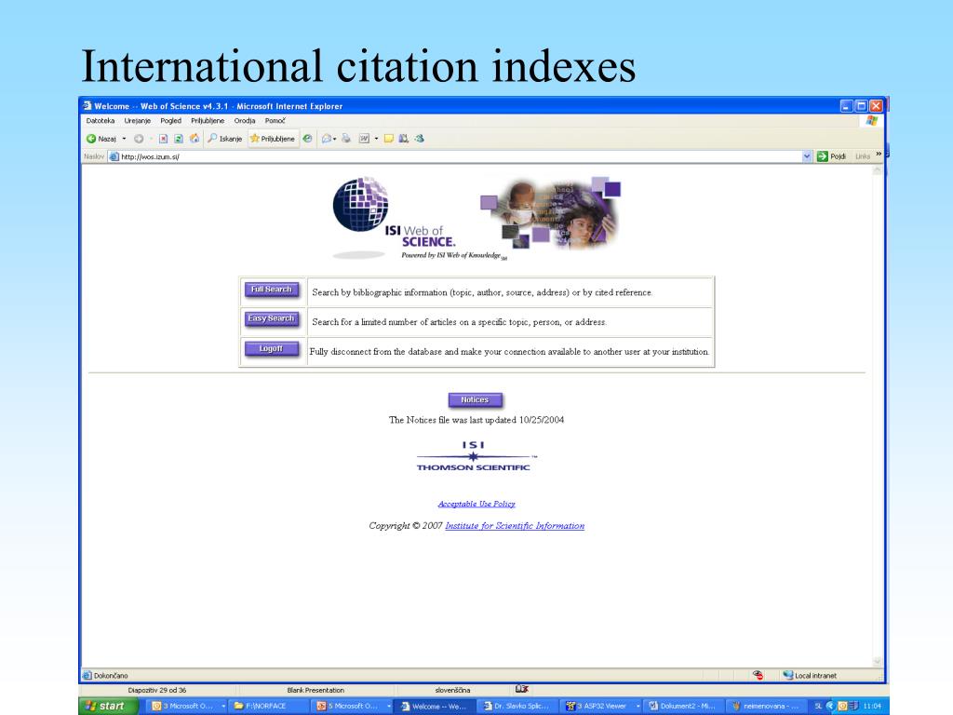Open the Urejanje menu
The height and width of the screenshot is (715, 953).
tap(138, 121)
